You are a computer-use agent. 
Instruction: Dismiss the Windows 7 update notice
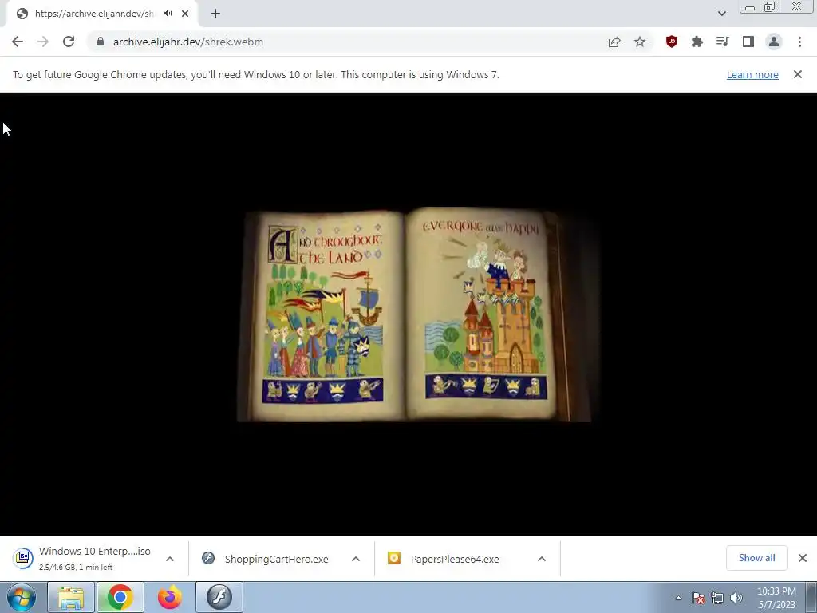[x=798, y=74]
